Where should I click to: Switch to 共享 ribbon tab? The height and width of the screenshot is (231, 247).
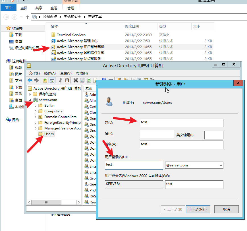(x=39, y=8)
